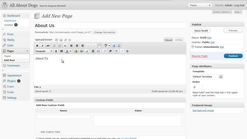
Task: Open the Plugins menu
Action: [11, 81]
